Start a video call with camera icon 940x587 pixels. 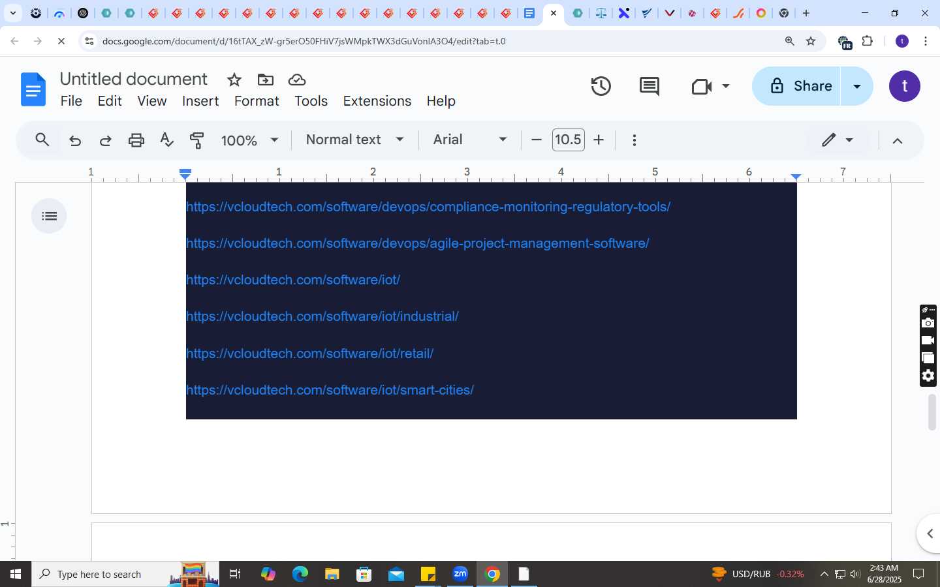tap(701, 86)
